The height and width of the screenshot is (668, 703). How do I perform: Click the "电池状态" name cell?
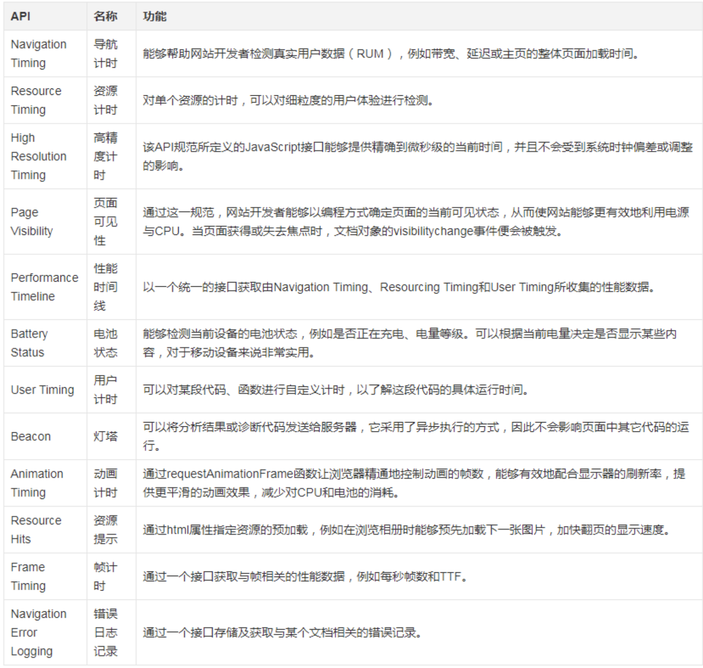(105, 343)
